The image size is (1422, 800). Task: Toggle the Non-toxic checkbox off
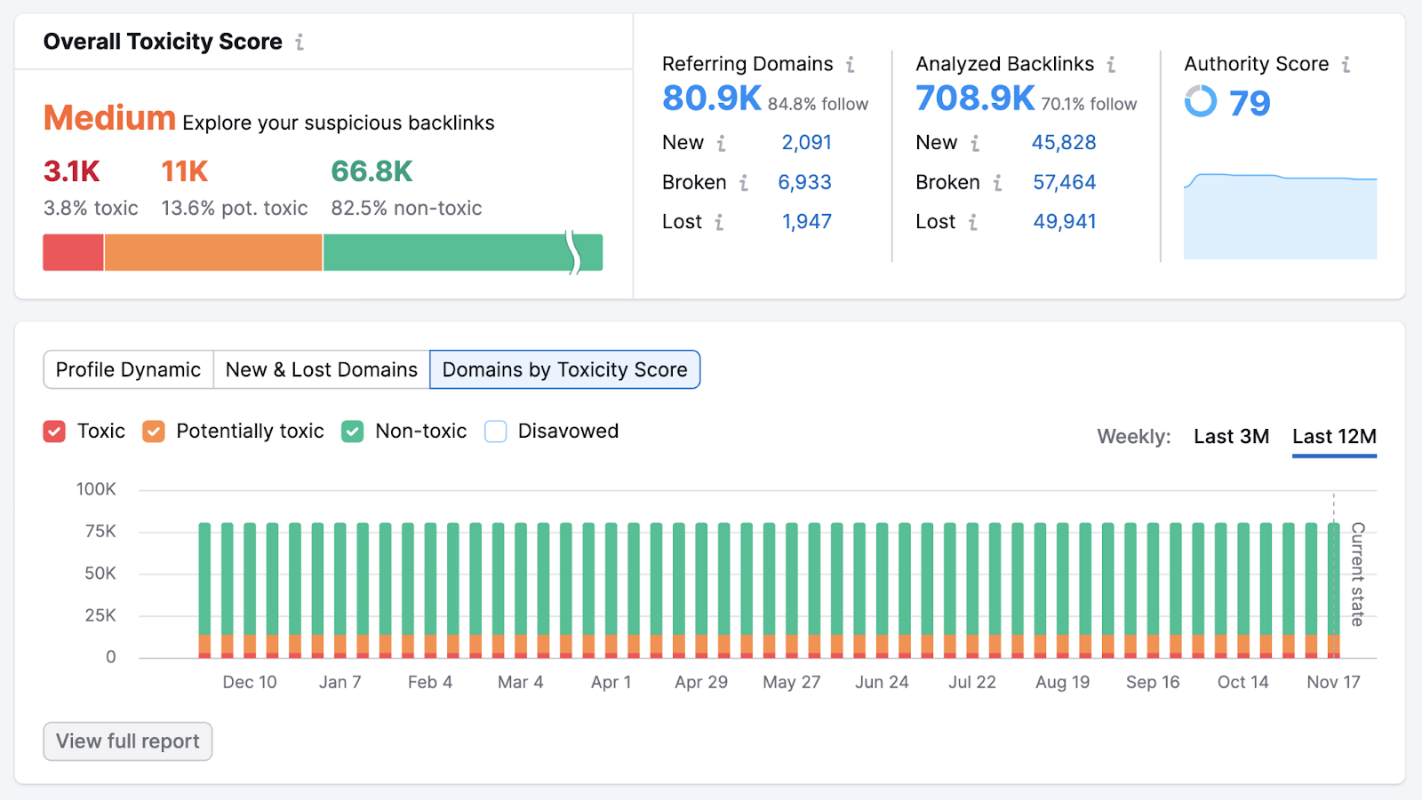(353, 432)
